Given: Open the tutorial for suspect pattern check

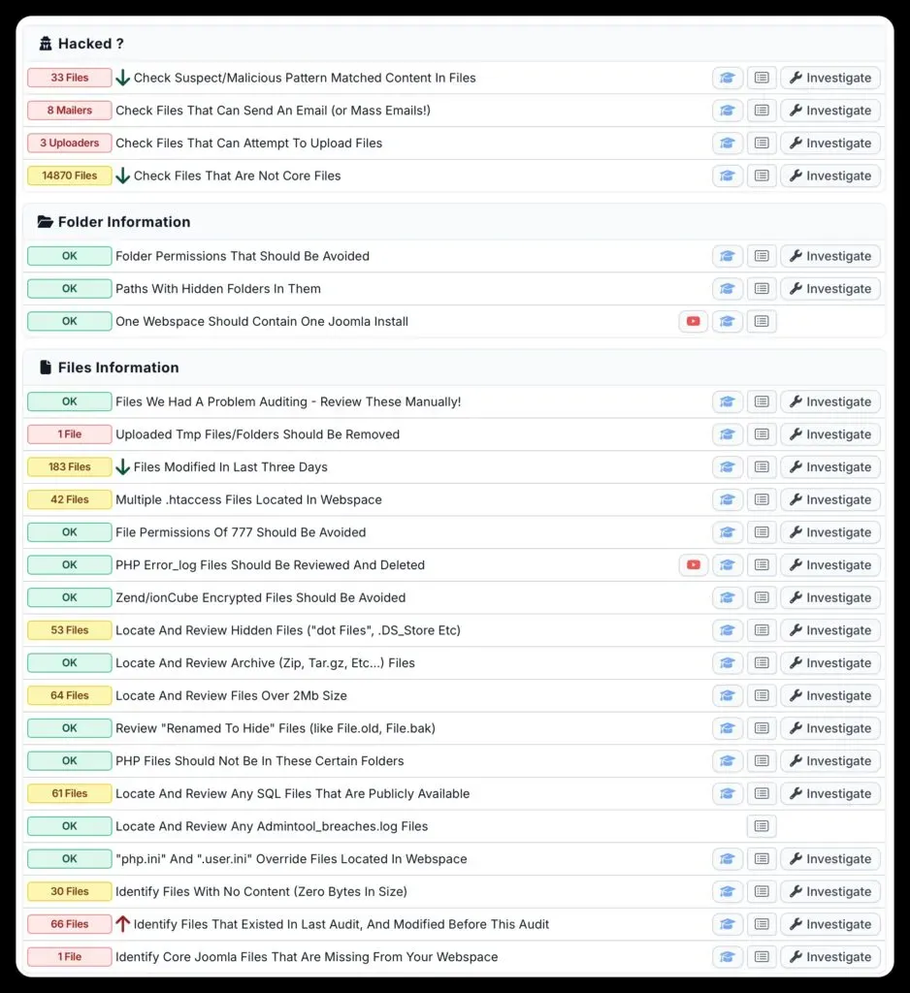Looking at the screenshot, I should [728, 78].
